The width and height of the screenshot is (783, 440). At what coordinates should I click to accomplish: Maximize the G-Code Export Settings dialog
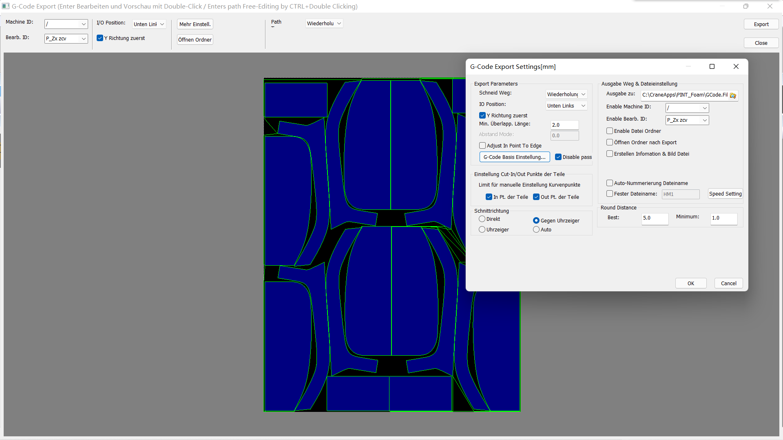pos(712,66)
